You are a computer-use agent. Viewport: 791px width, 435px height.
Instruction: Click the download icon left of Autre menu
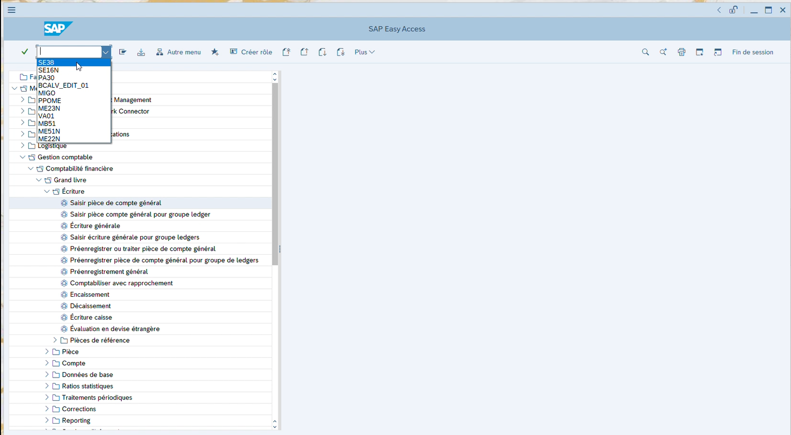click(x=141, y=52)
